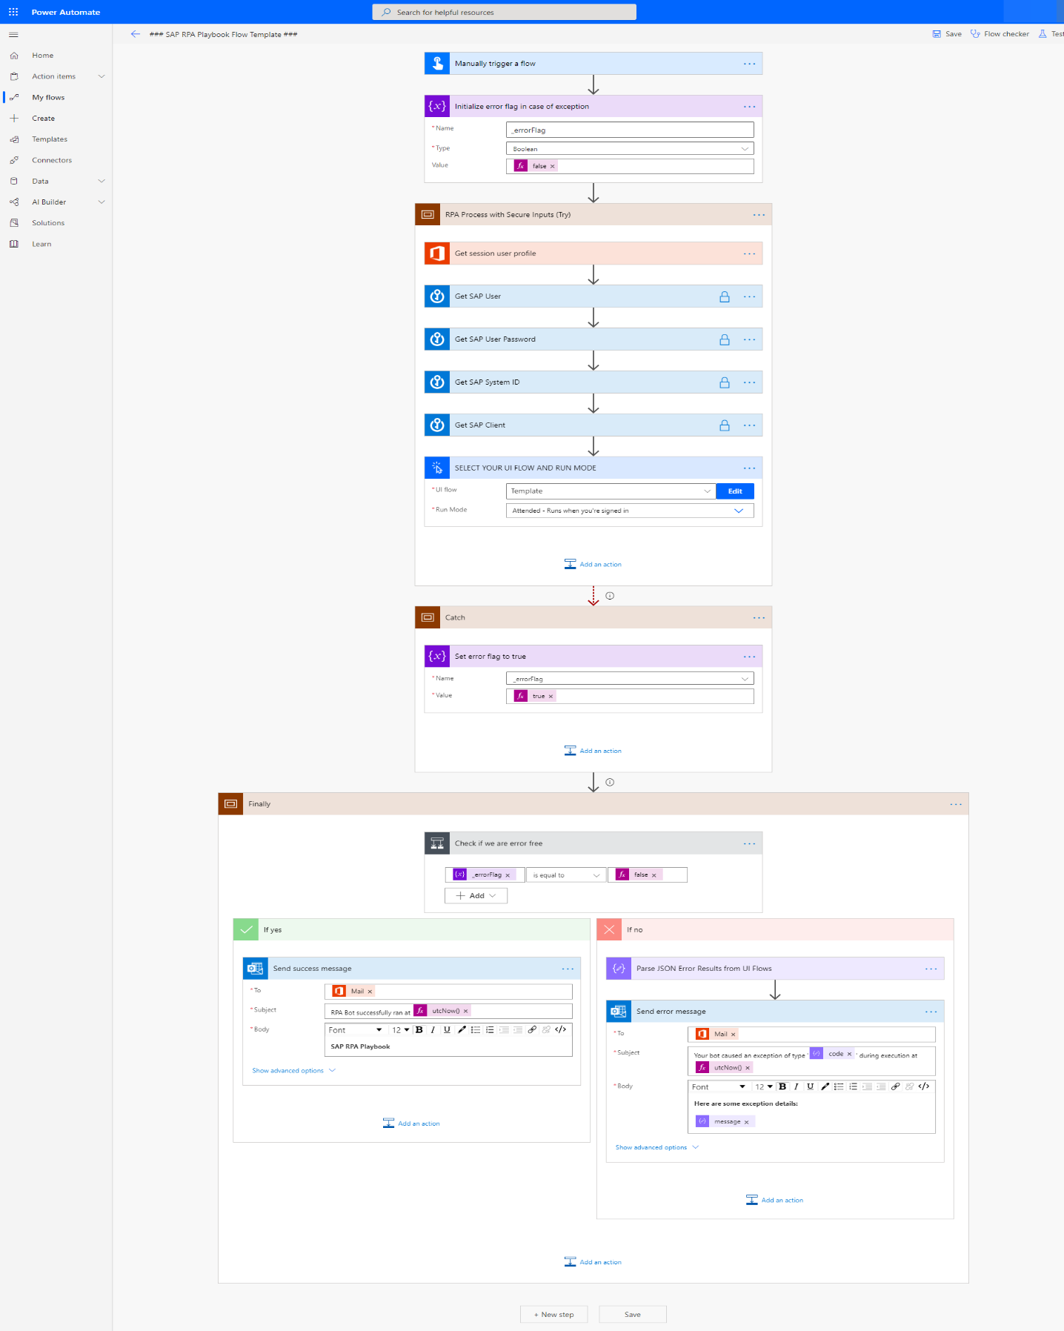Image resolution: width=1064 pixels, height=1331 pixels.
Task: Expand Show advanced options in Send error message
Action: pos(656,1147)
